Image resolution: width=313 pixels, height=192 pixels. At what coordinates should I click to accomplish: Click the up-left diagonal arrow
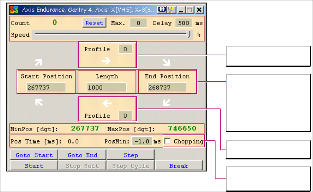(x=39, y=103)
